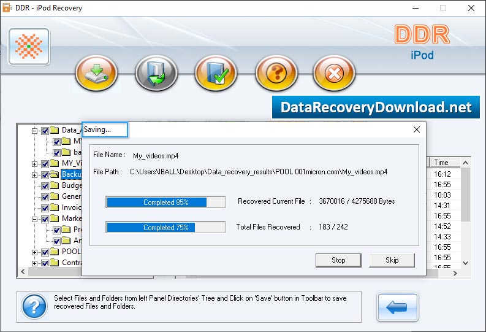Click the My_videos.mp4 file name text

[156, 156]
